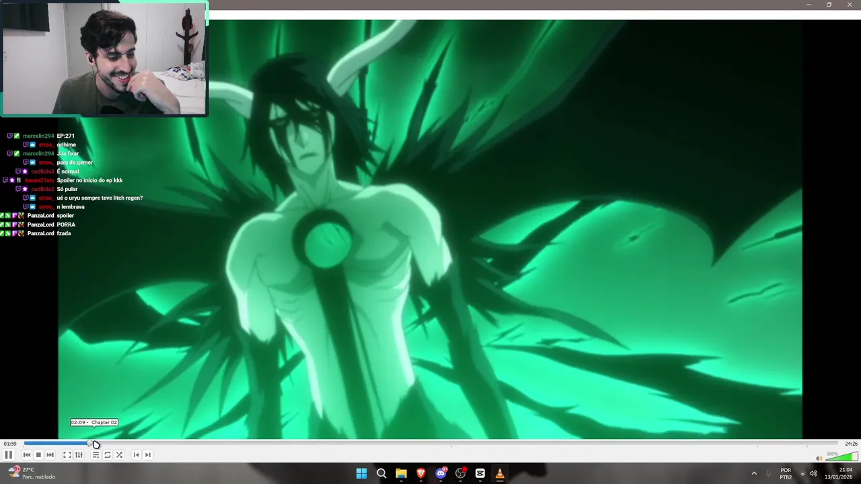Mute audio via speaker icon
This screenshot has width=861, height=484.
[819, 458]
